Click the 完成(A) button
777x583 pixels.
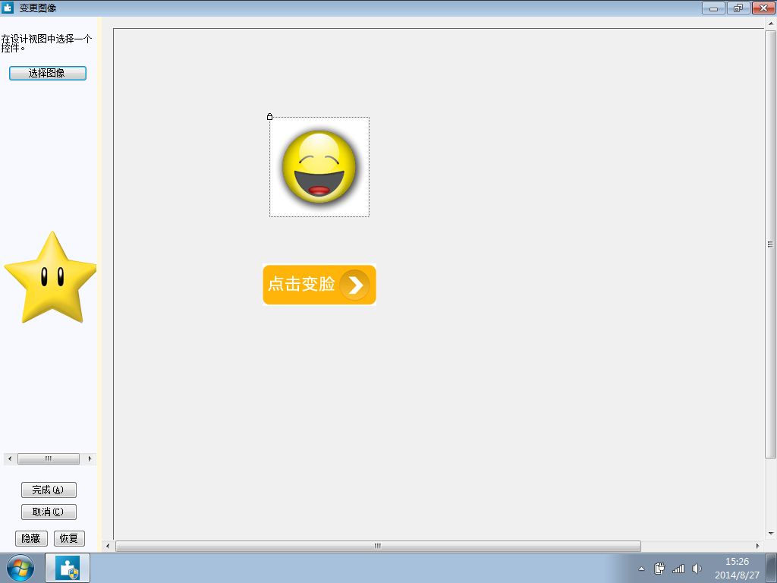click(49, 490)
